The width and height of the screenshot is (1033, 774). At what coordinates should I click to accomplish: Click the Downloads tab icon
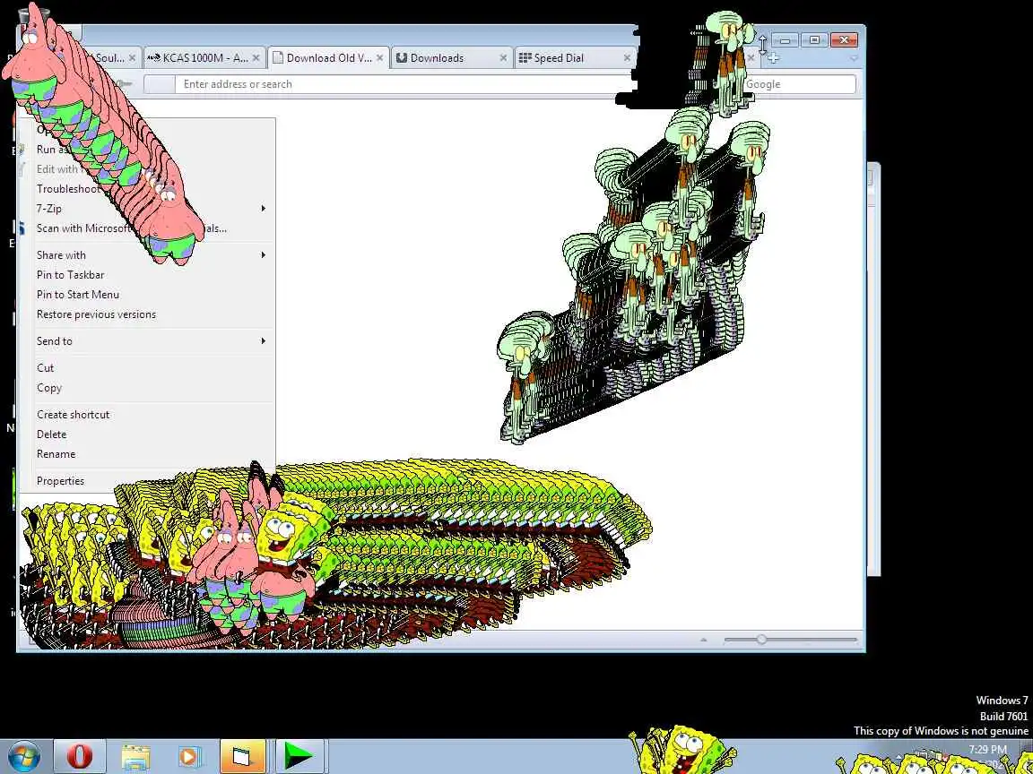click(401, 58)
